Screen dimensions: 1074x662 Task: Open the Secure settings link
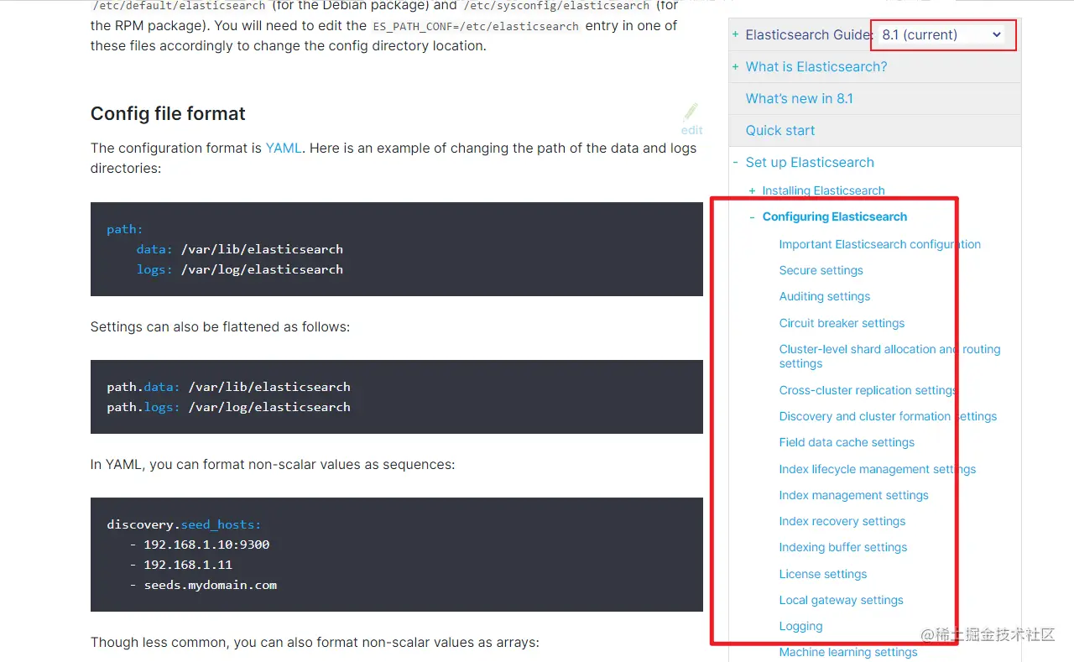[x=821, y=270]
